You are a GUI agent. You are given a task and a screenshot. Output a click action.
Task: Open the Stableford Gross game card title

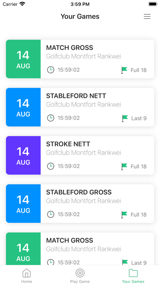click(79, 192)
